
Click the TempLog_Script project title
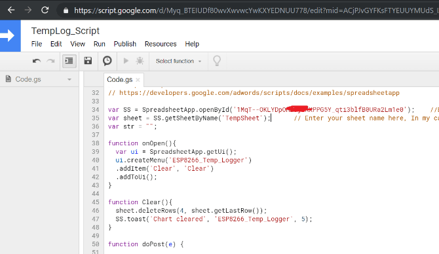[66, 31]
